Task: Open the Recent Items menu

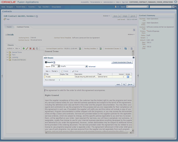Action: point(21,7)
